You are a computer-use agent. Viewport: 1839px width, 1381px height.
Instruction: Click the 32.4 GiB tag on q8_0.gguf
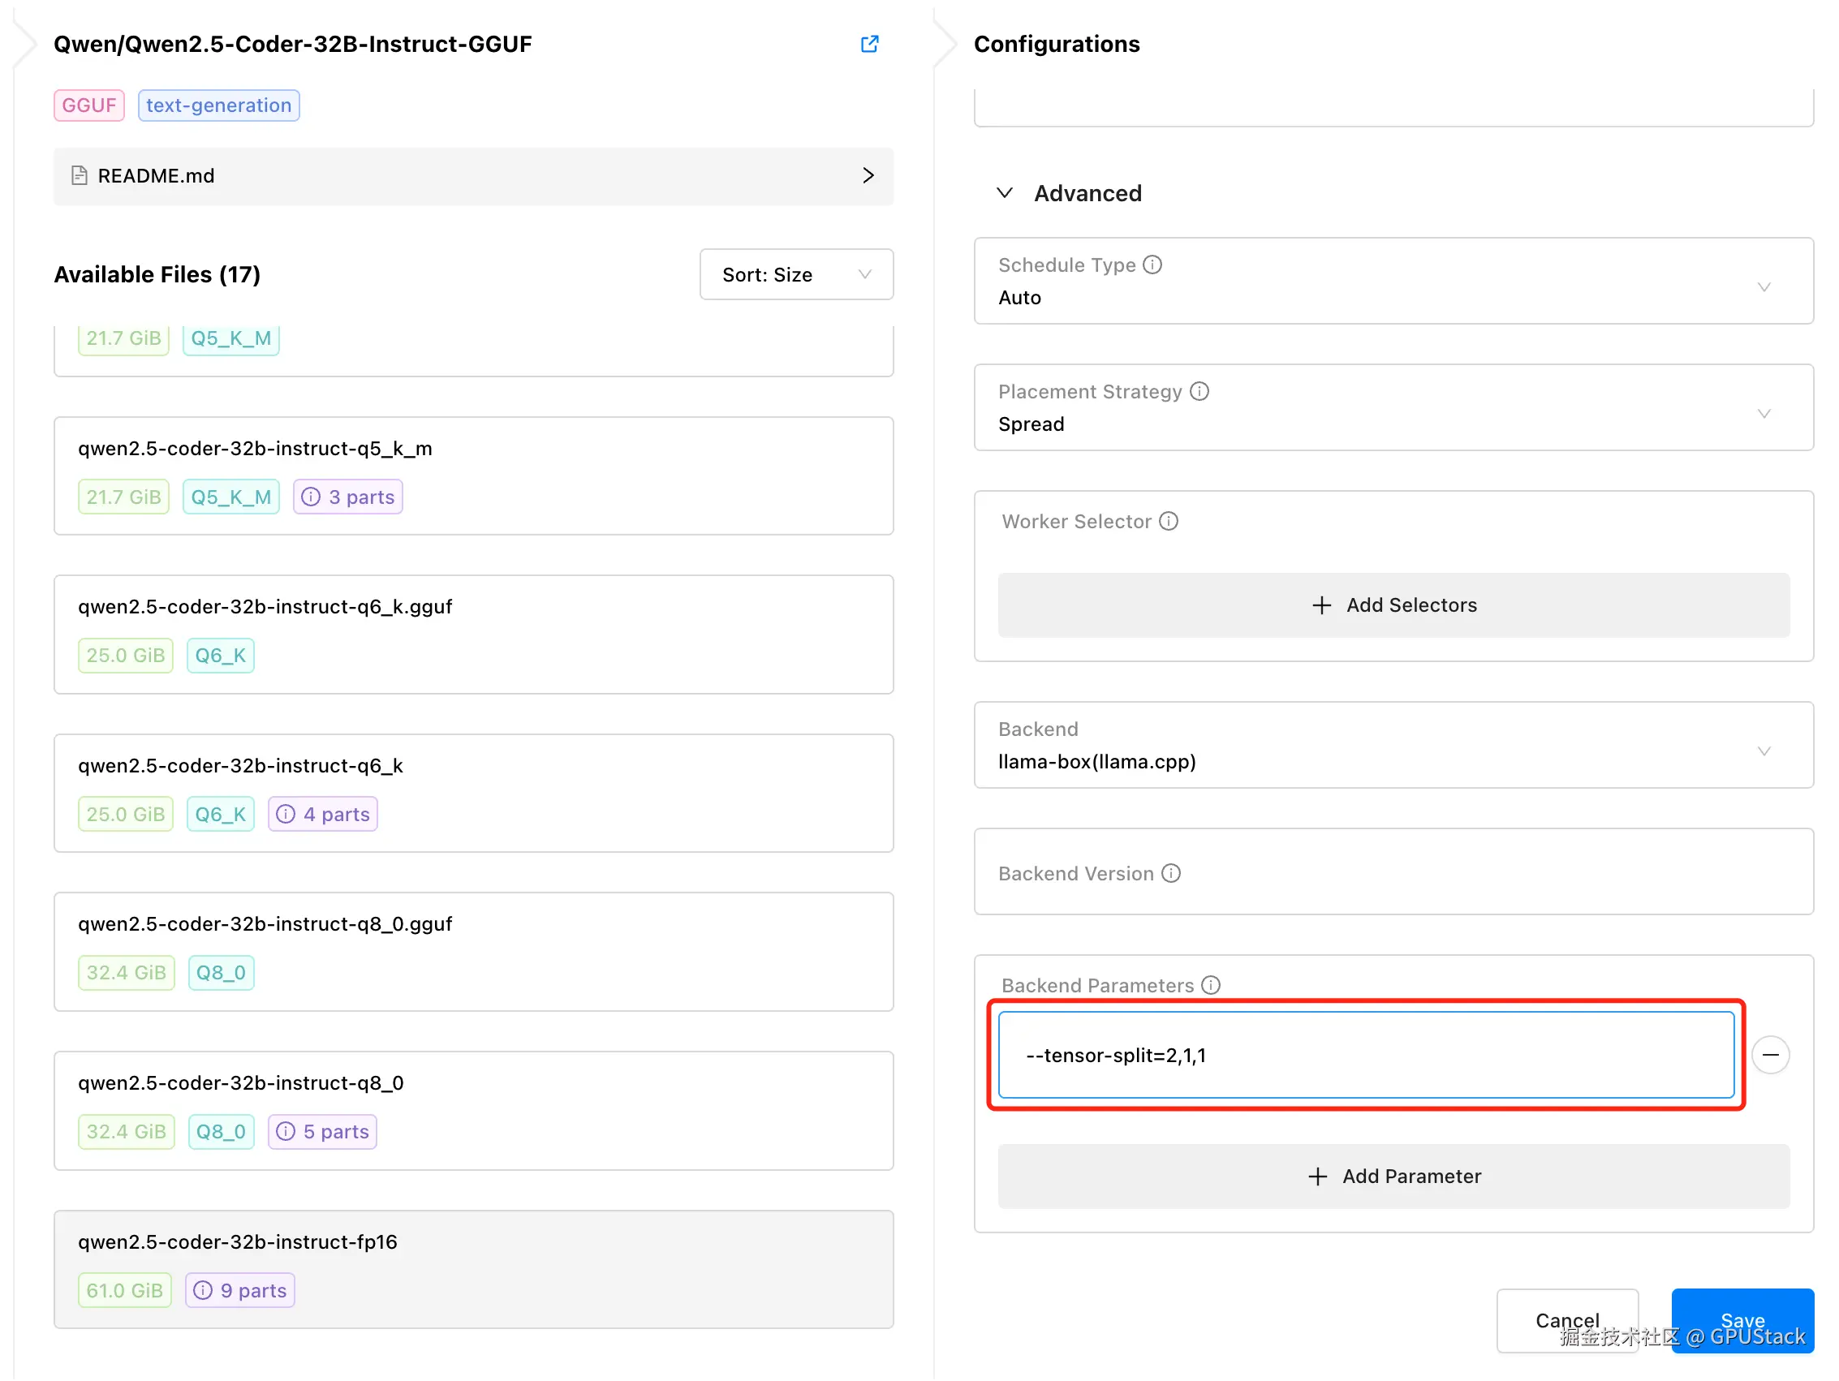pyautogui.click(x=127, y=973)
